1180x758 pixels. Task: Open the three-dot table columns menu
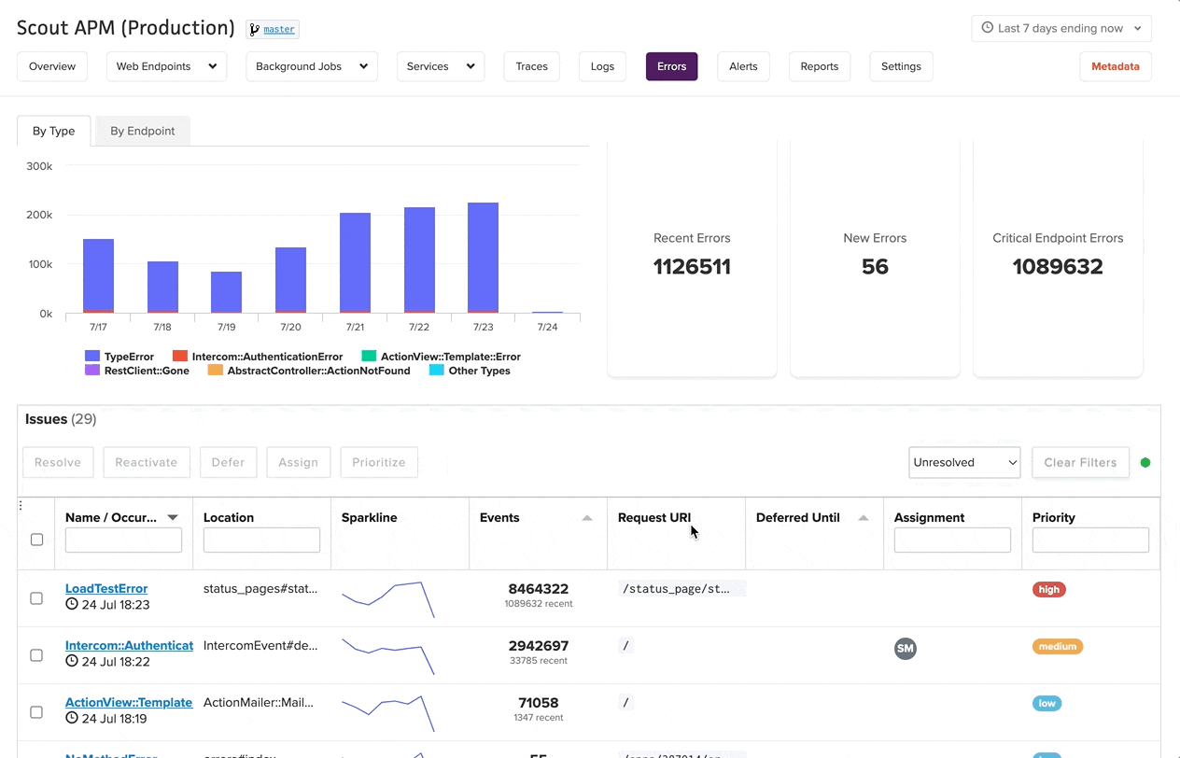pos(21,506)
